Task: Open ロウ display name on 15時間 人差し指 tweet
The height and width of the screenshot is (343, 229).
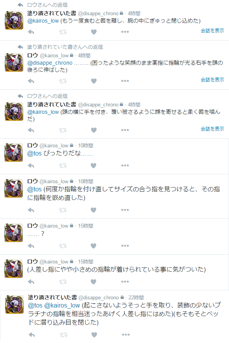Action: coord(33,262)
